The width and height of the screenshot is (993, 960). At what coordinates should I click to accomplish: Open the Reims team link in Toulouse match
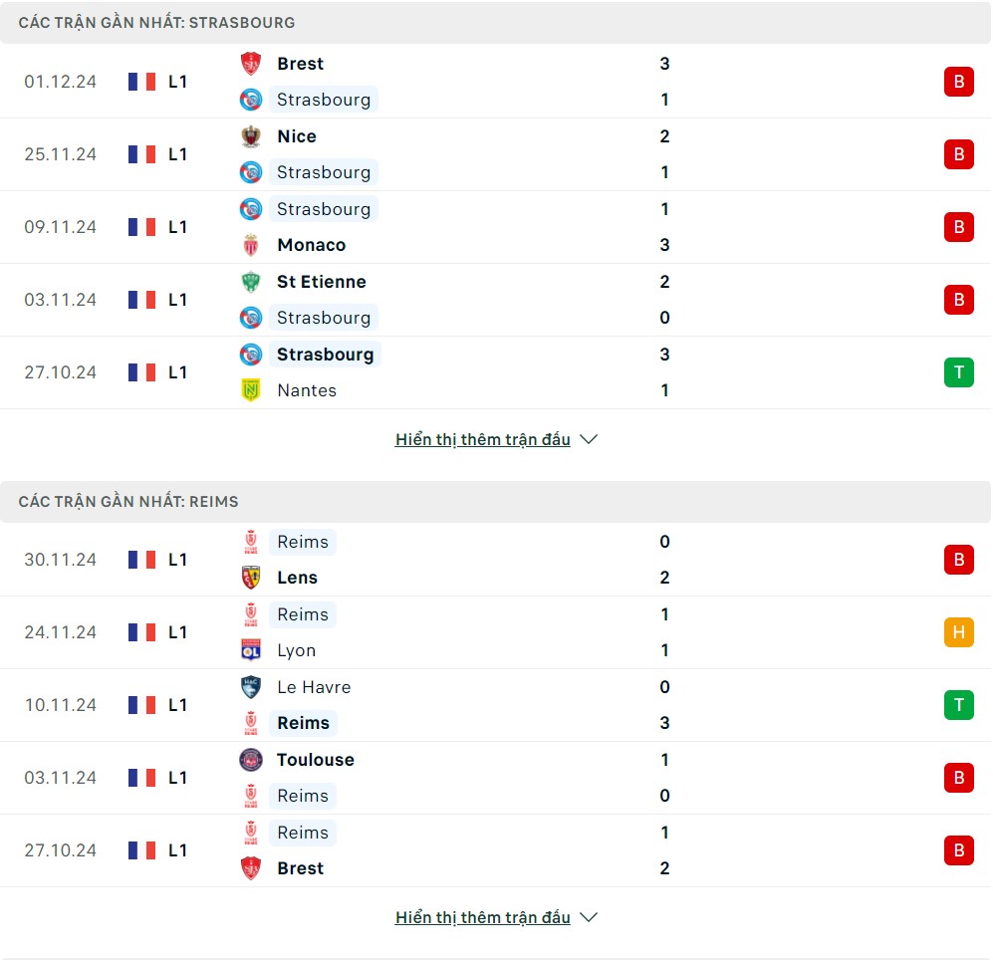[303, 796]
